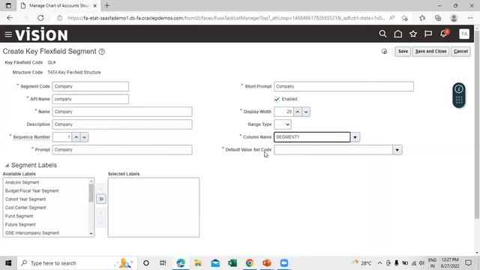Open Zoom from the taskbar

click(284, 263)
